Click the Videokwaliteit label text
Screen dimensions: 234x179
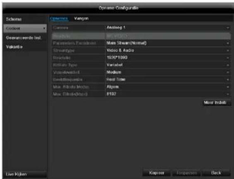pyautogui.click(x=66, y=72)
